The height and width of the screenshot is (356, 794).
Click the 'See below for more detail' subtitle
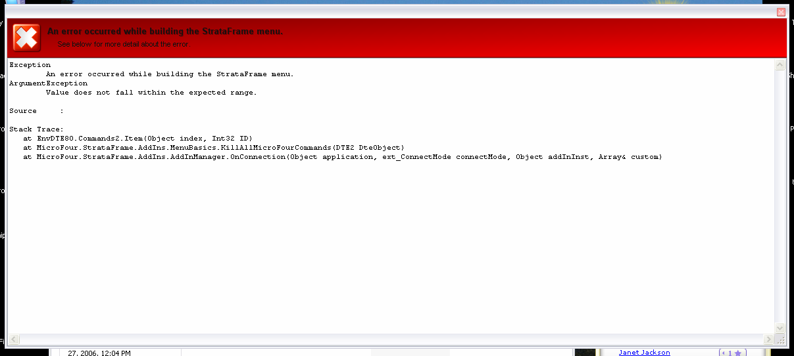(x=124, y=45)
